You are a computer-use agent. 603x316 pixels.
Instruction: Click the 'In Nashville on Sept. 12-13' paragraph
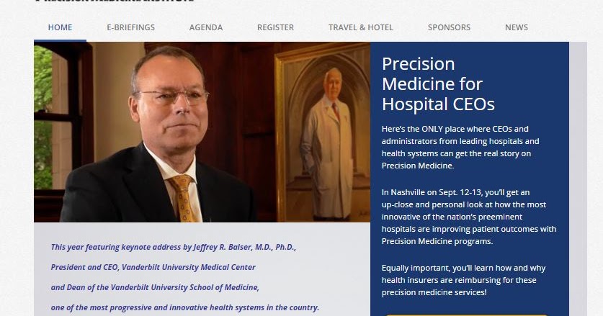[x=469, y=217]
